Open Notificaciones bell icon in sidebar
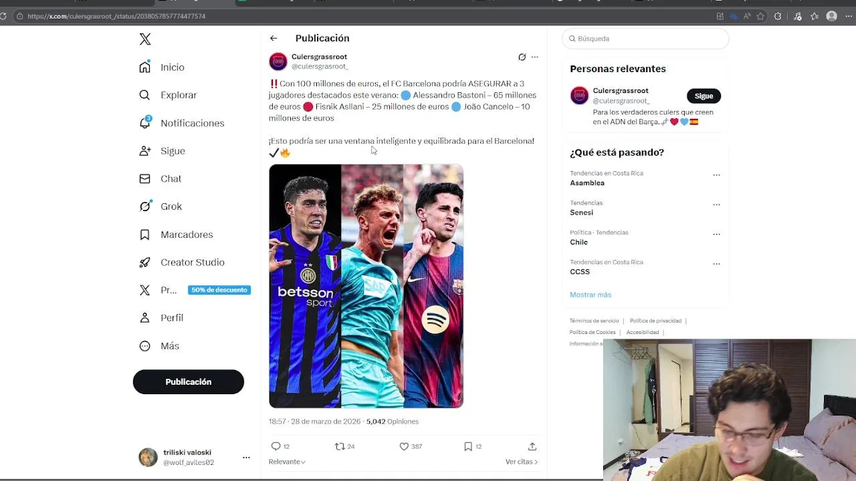Image resolution: width=856 pixels, height=481 pixels. click(145, 122)
